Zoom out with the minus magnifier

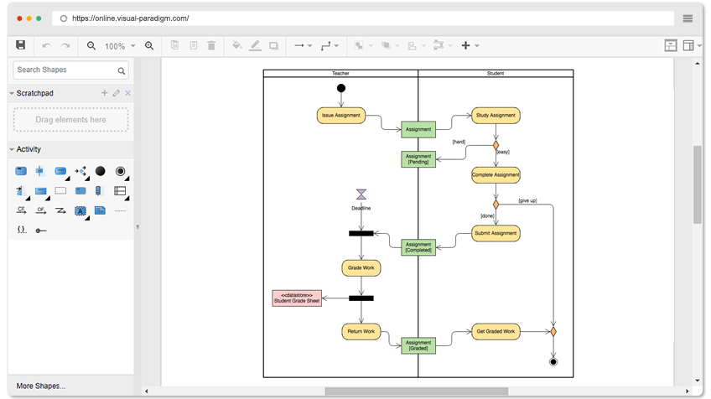pyautogui.click(x=91, y=46)
